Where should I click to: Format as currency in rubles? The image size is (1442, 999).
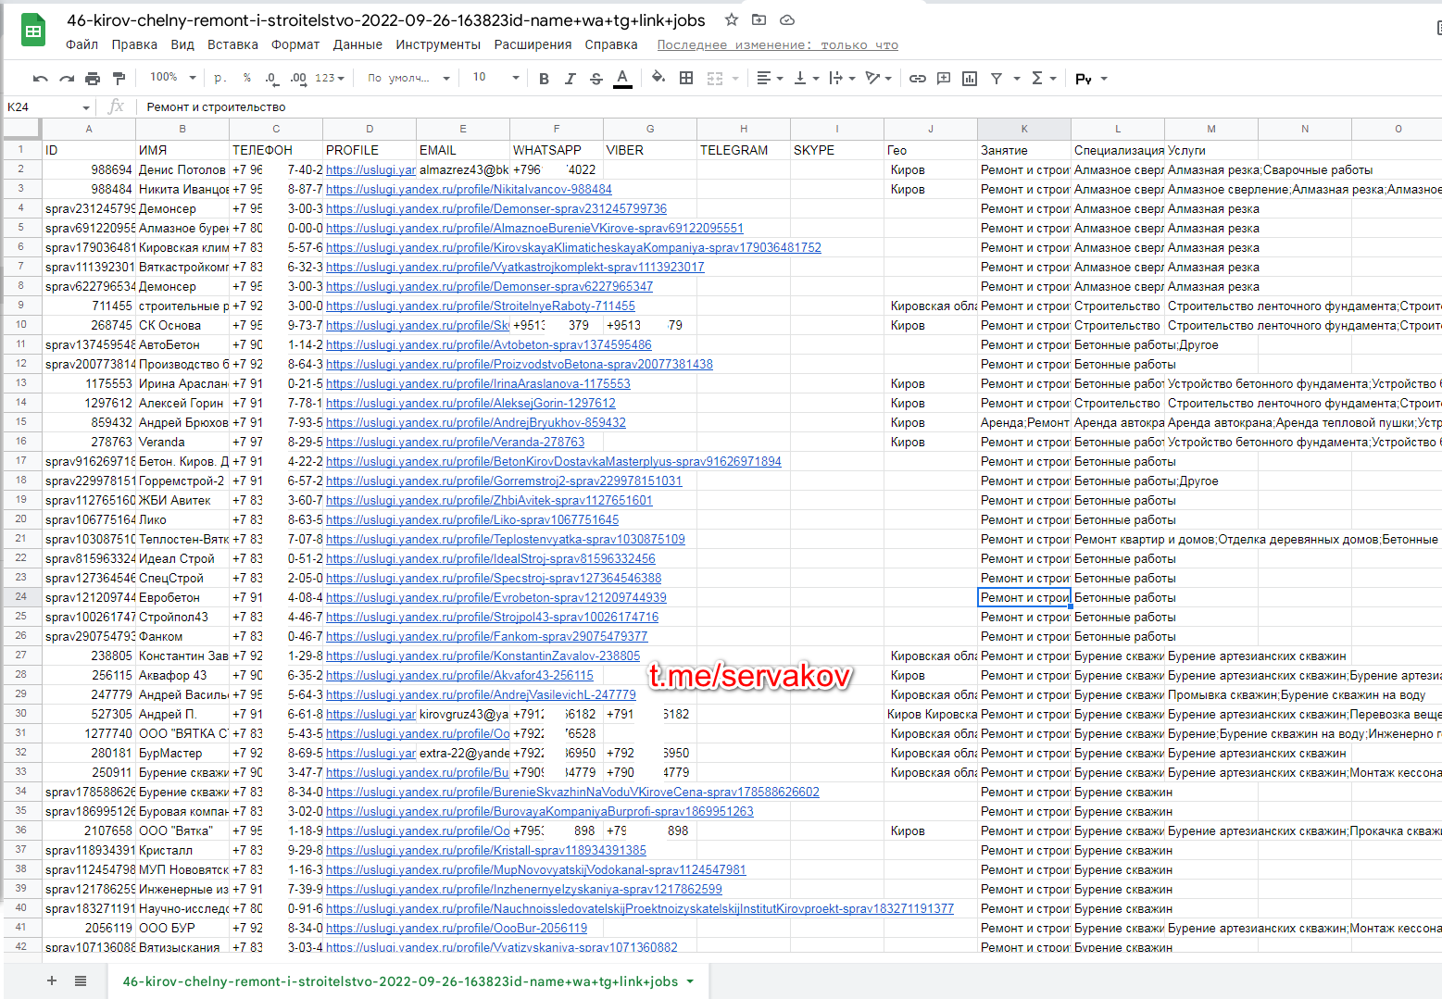pyautogui.click(x=219, y=78)
